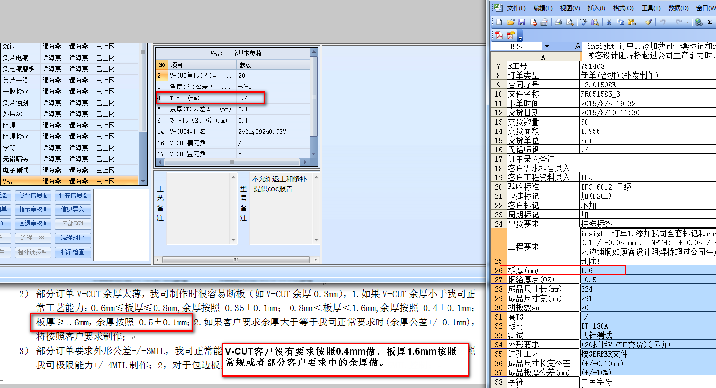Click the 信息导入 button
This screenshot has width=716, height=388.
[x=72, y=210]
